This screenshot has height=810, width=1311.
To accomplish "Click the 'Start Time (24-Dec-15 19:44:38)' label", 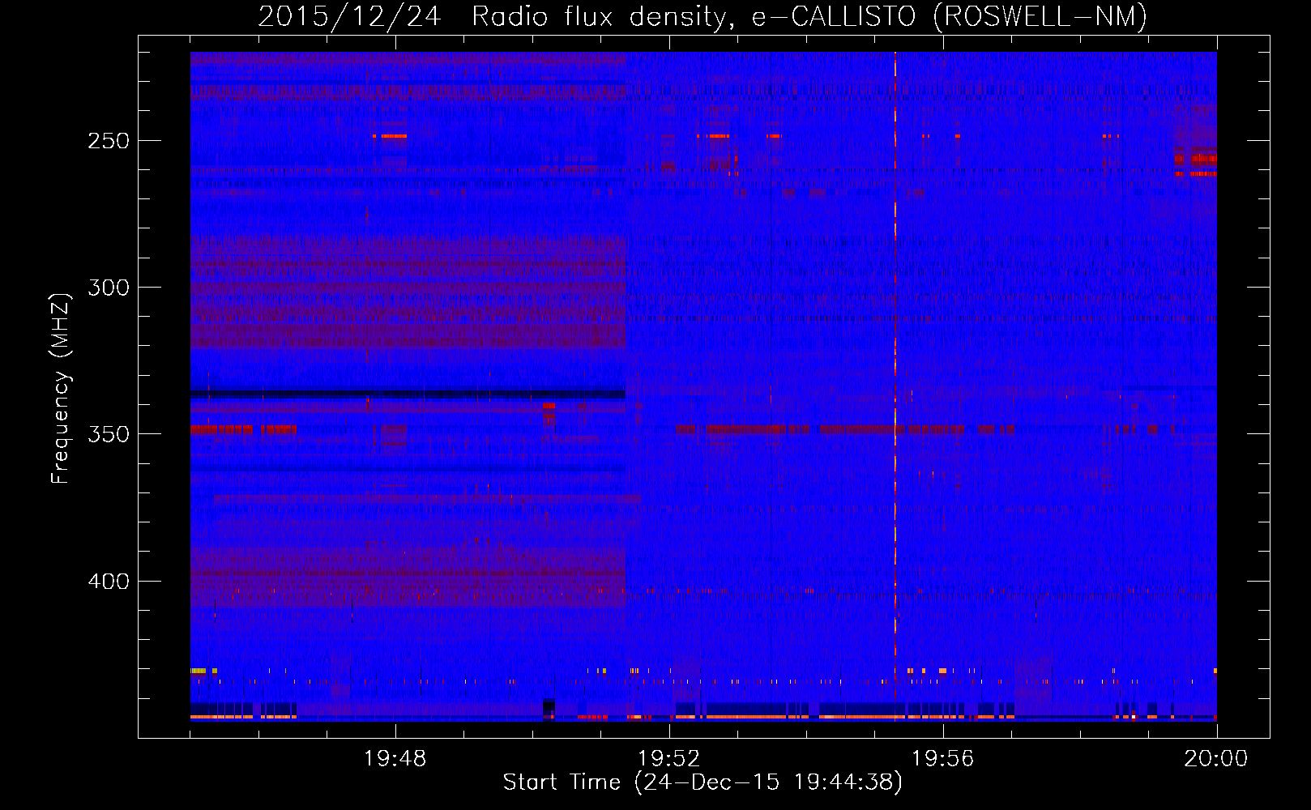I will (x=702, y=782).
